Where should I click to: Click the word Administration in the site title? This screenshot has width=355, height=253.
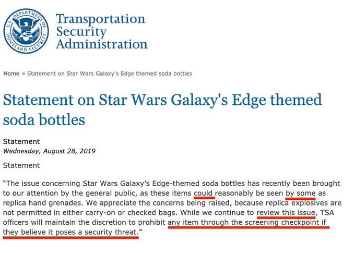pyautogui.click(x=102, y=44)
